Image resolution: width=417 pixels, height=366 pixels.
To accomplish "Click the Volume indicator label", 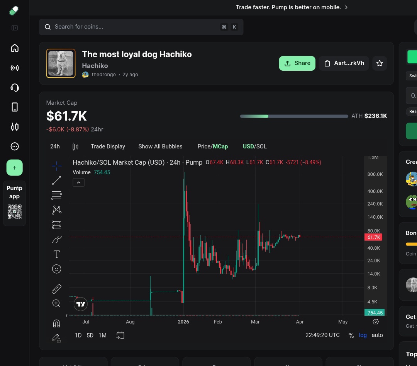I will [81, 172].
